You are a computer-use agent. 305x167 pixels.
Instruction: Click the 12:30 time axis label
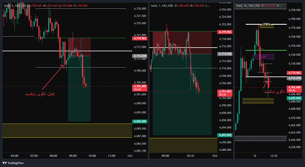tap(274, 156)
